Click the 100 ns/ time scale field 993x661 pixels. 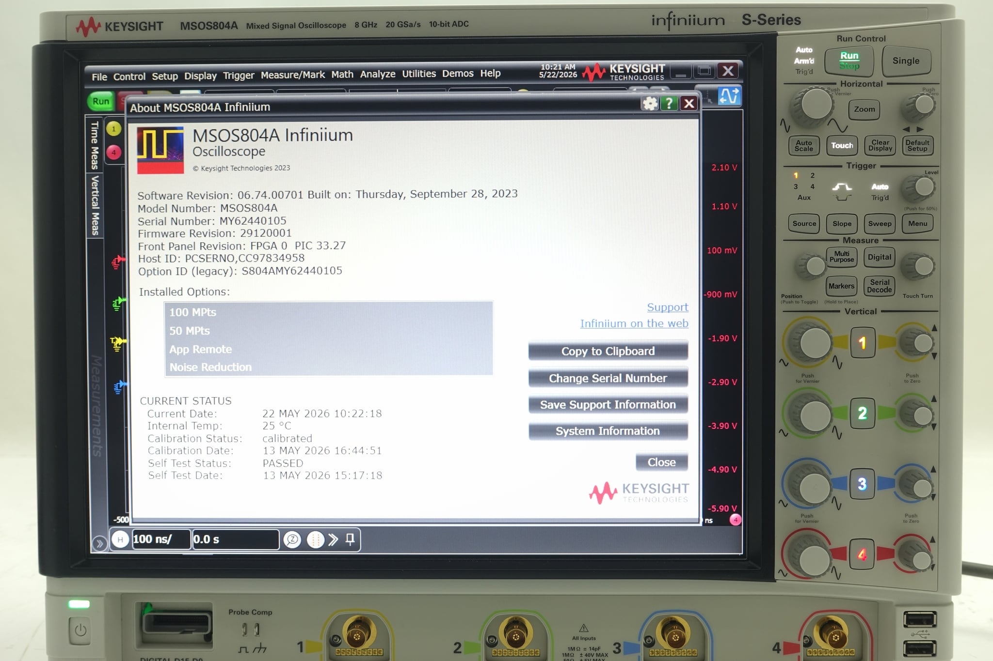(160, 539)
